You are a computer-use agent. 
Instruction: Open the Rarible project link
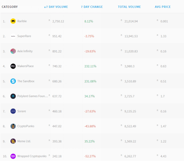point(22,21)
